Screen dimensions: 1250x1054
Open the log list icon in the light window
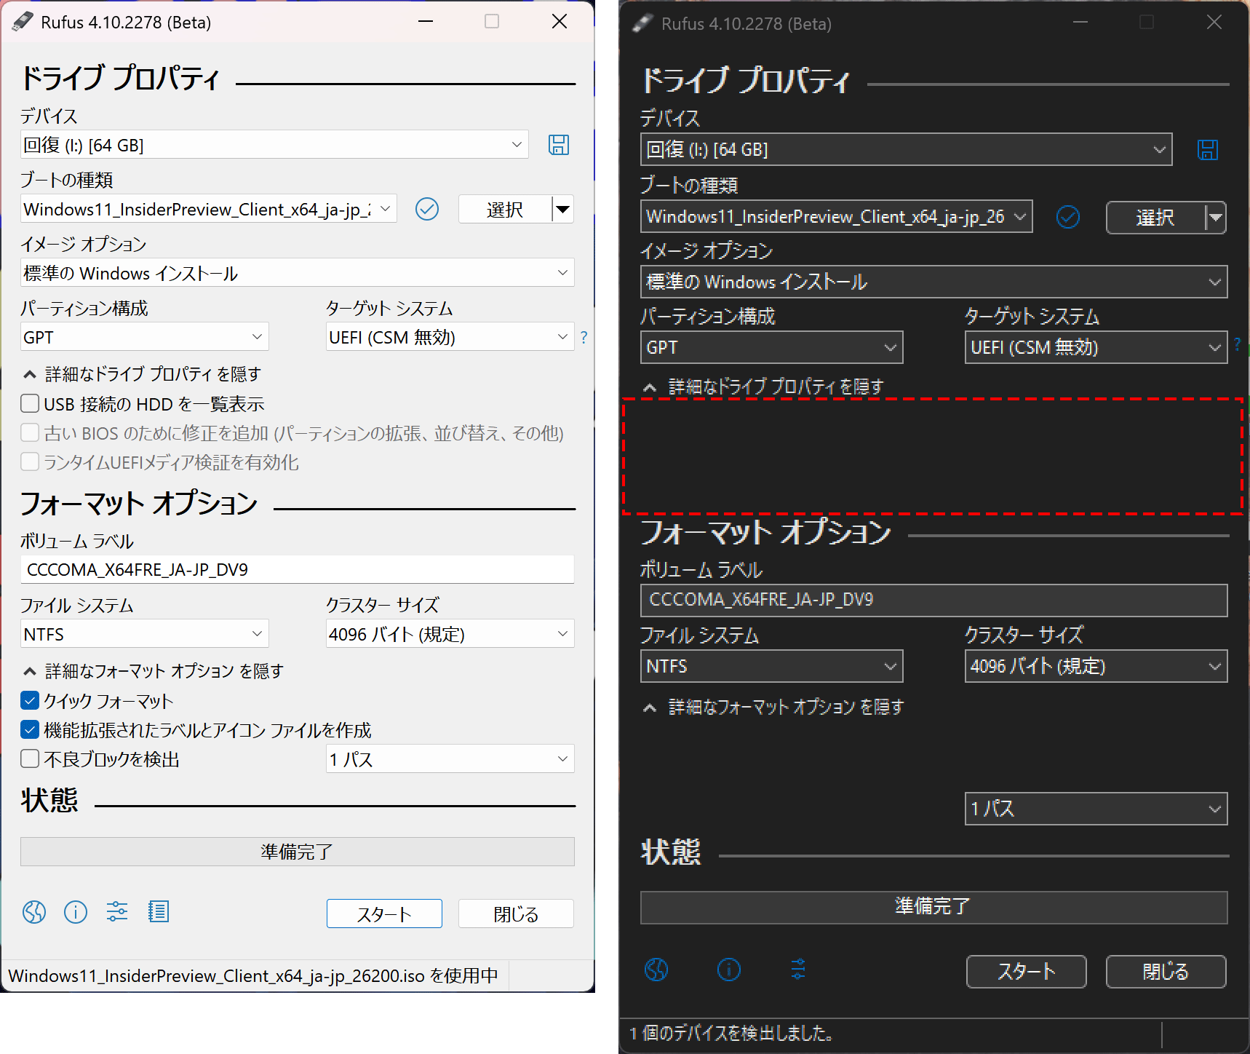pyautogui.click(x=159, y=911)
